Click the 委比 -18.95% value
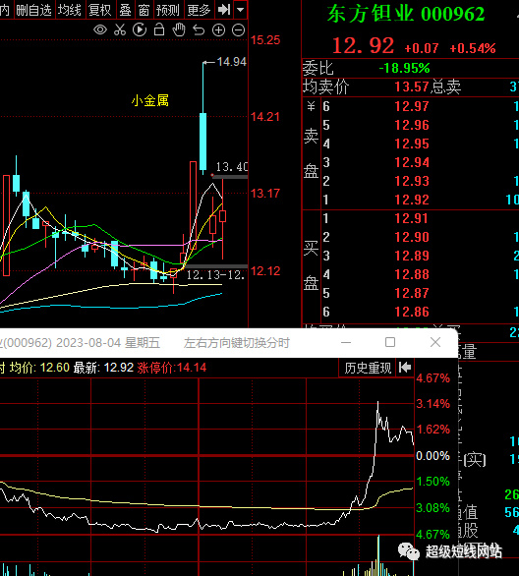Image resolution: width=519 pixels, height=576 pixels. point(404,68)
